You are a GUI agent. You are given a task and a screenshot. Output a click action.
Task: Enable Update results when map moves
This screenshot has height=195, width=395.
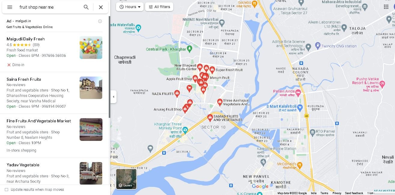click(6, 190)
